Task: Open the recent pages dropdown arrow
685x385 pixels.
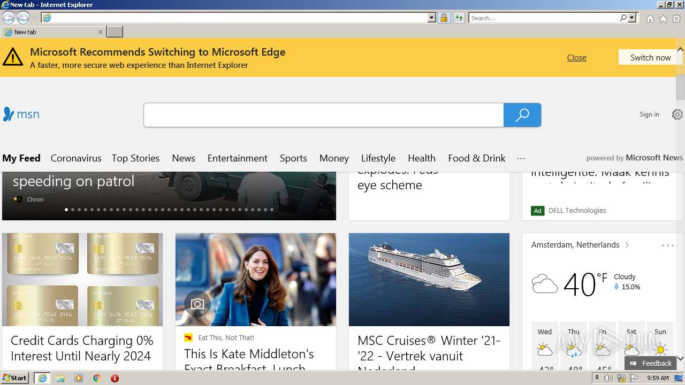Action: click(35, 18)
